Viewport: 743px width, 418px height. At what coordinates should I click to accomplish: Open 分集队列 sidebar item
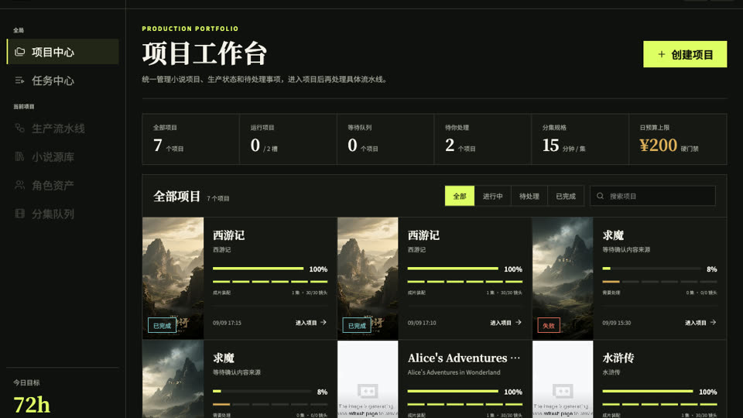pos(63,214)
